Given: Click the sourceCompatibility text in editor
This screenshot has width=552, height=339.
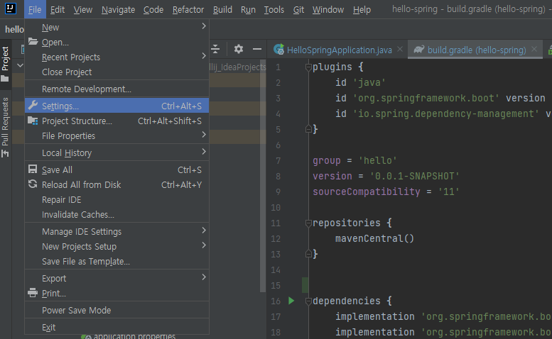Looking at the screenshot, I should (x=366, y=191).
